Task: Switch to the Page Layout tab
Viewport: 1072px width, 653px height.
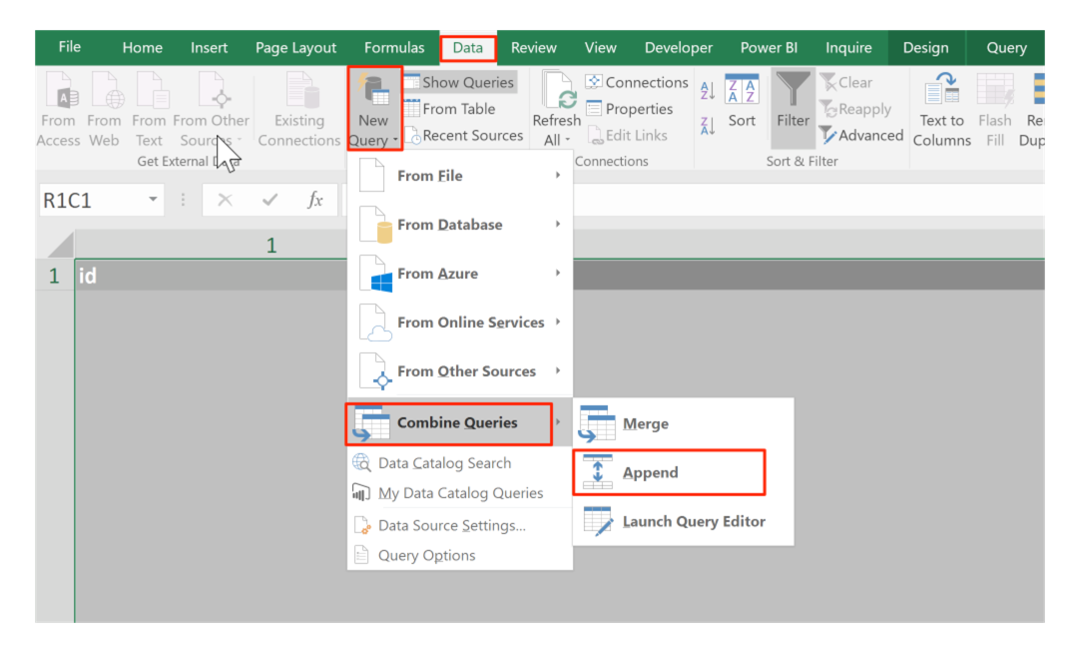Action: coord(296,48)
